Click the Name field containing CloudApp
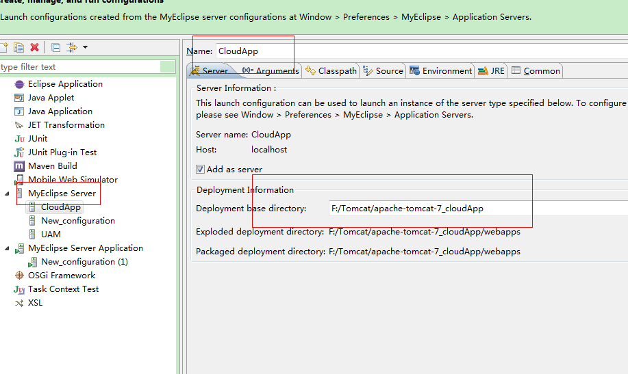The image size is (628, 374). pyautogui.click(x=422, y=51)
